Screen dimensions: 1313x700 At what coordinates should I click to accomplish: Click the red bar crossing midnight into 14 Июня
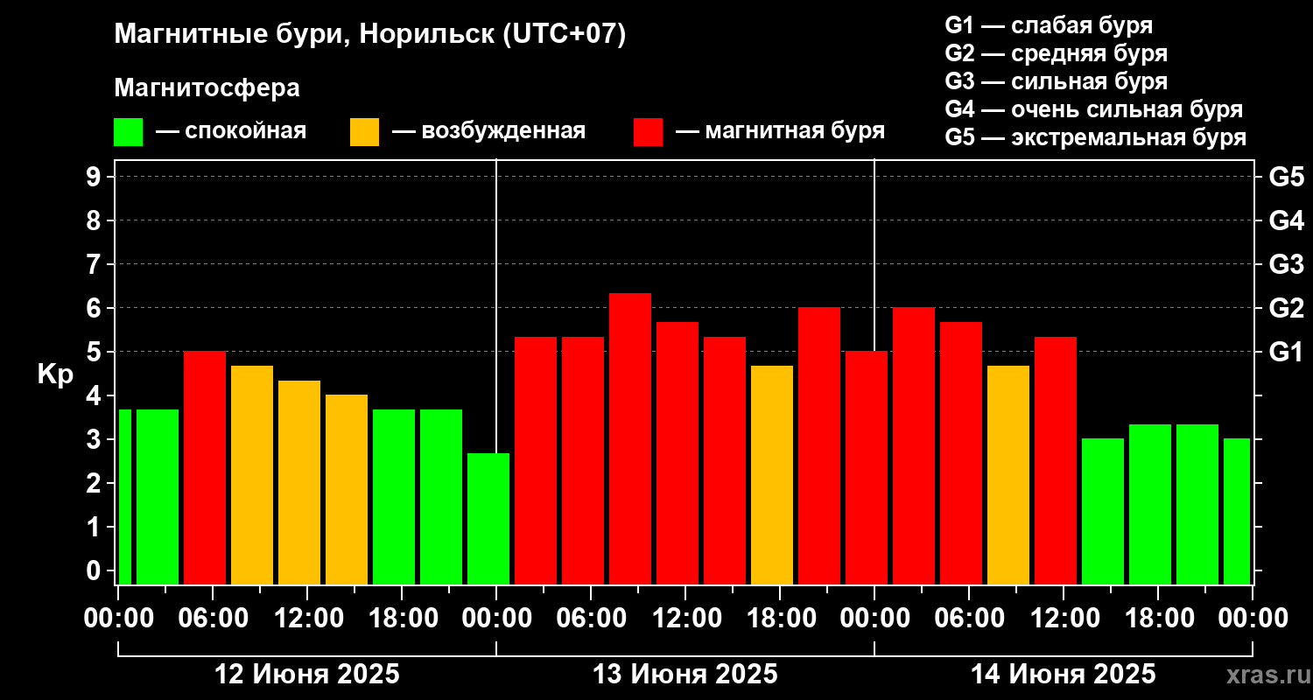867,467
